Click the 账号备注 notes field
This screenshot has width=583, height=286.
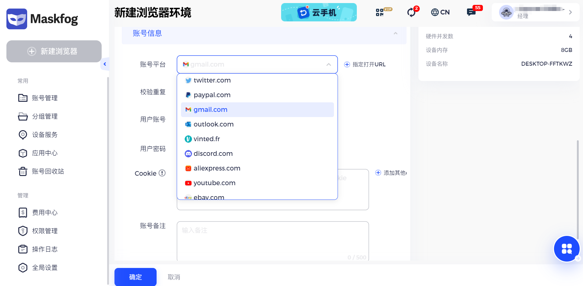pyautogui.click(x=273, y=241)
